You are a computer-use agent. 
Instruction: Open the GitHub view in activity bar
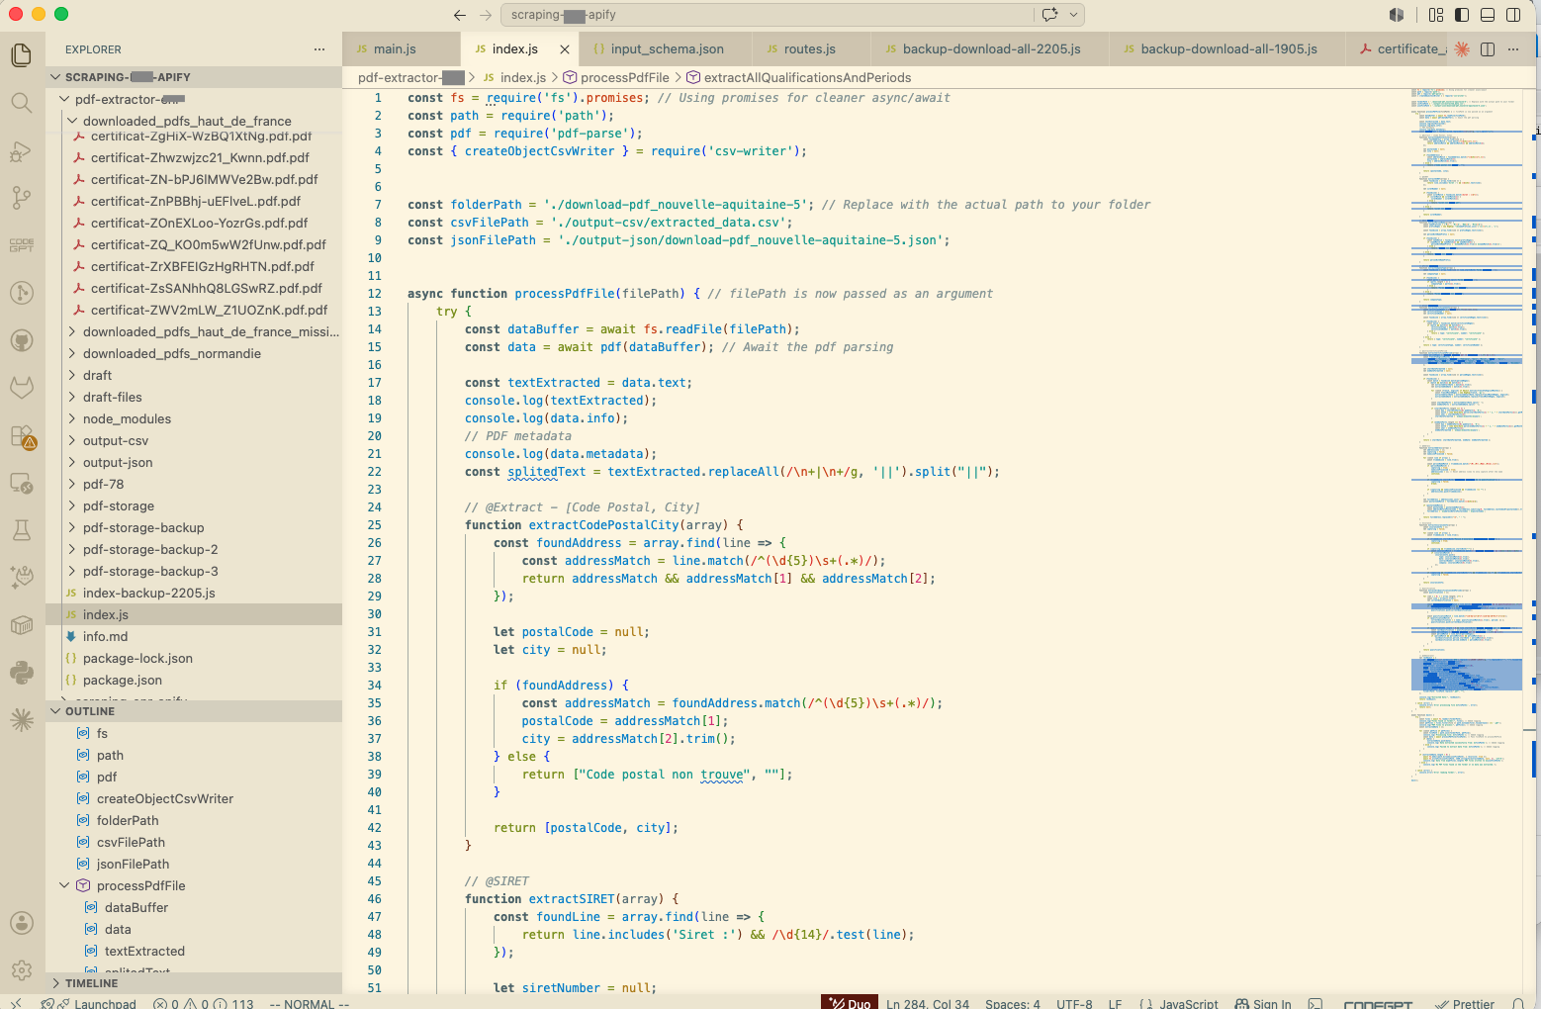coord(22,340)
